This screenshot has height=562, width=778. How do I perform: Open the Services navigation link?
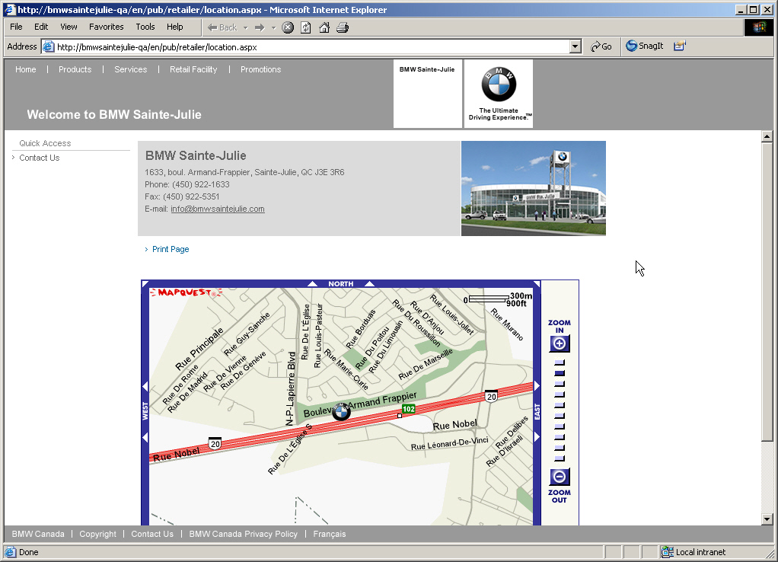pos(130,69)
